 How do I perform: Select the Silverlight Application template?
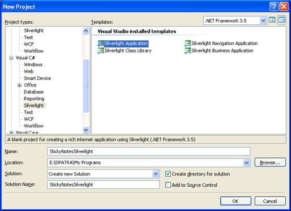[x=123, y=44]
